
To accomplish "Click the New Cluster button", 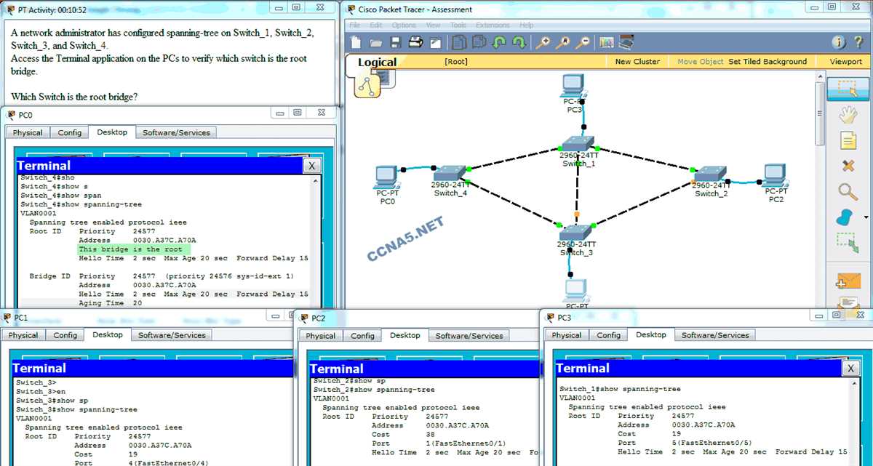I will (637, 62).
